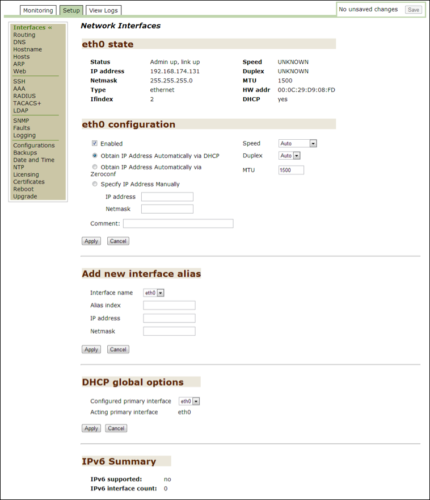Click the Comment text field
430x500 pixels.
(x=178, y=224)
